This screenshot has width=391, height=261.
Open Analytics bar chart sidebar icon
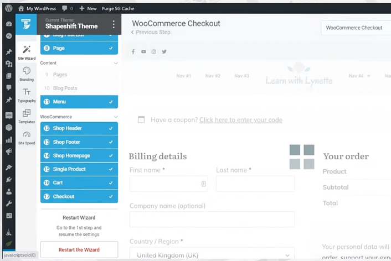coord(9,140)
